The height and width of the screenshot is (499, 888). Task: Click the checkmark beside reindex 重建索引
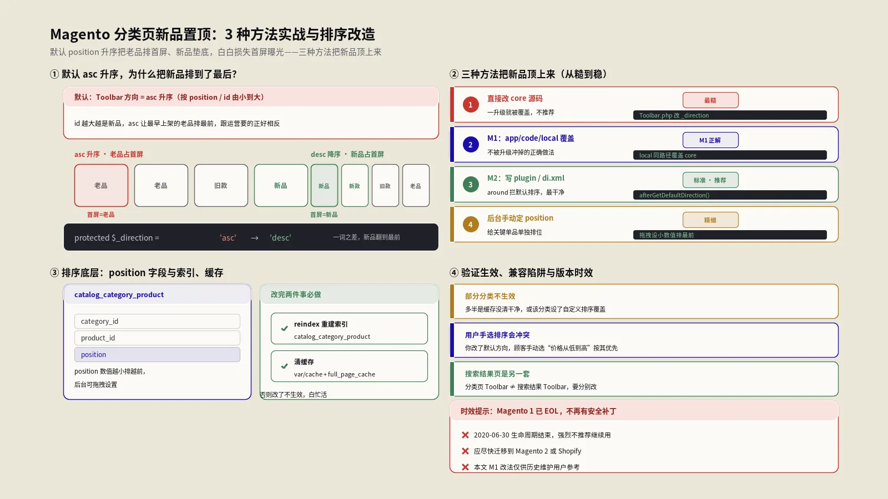tap(284, 328)
